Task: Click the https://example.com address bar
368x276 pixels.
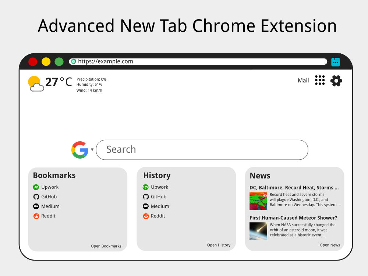Action: [x=198, y=61]
